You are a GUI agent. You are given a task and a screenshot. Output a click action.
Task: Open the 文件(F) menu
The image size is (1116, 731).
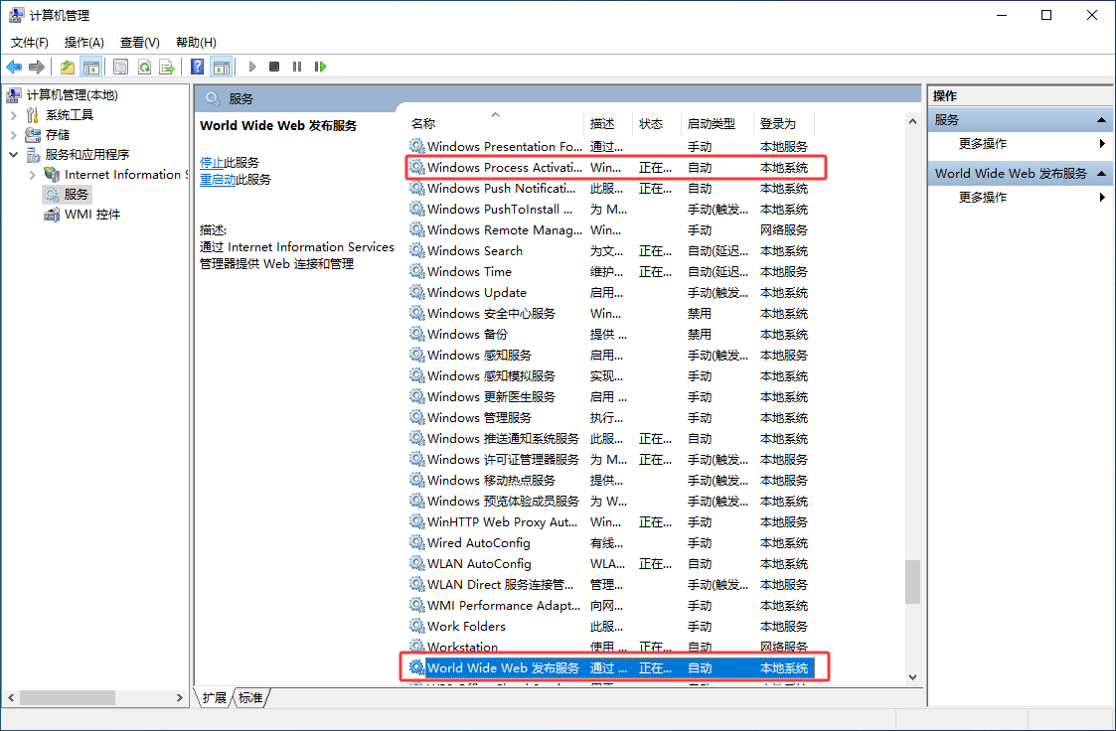[29, 43]
